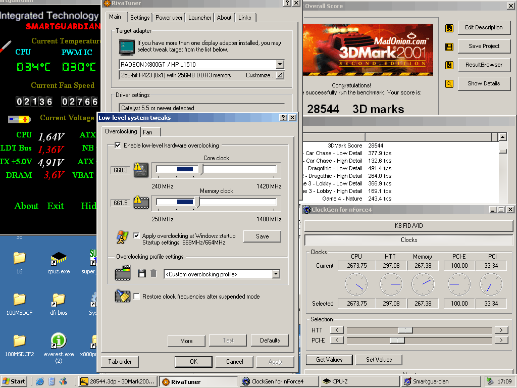
Task: Expand the Customize arrow in RivaTuner
Action: click(280, 75)
